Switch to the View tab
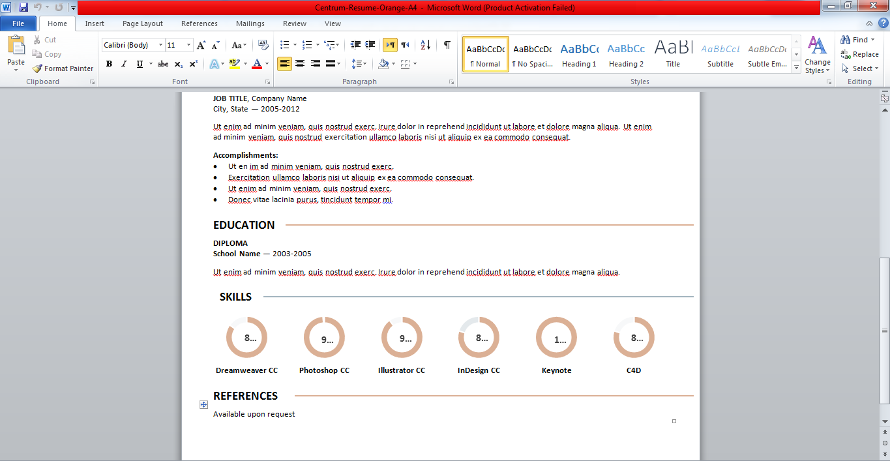The height and width of the screenshot is (461, 890). pyautogui.click(x=333, y=23)
